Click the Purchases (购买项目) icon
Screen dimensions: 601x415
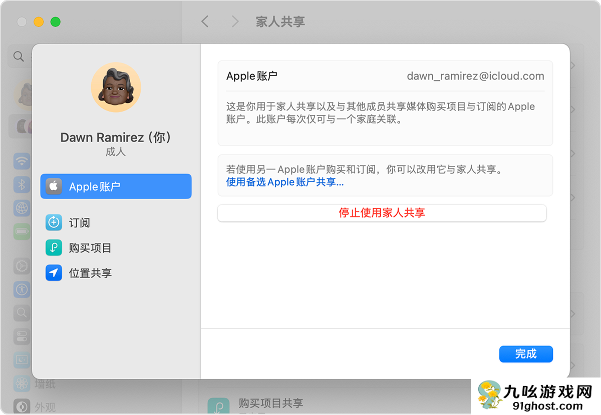pos(54,248)
